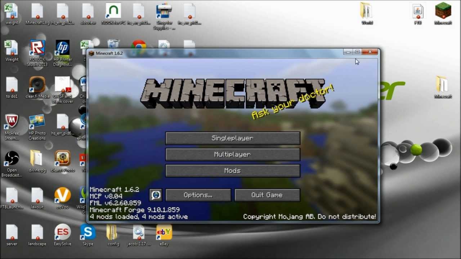Select the jacob-1.17 file icon
This screenshot has height=259, width=461.
[x=139, y=235]
